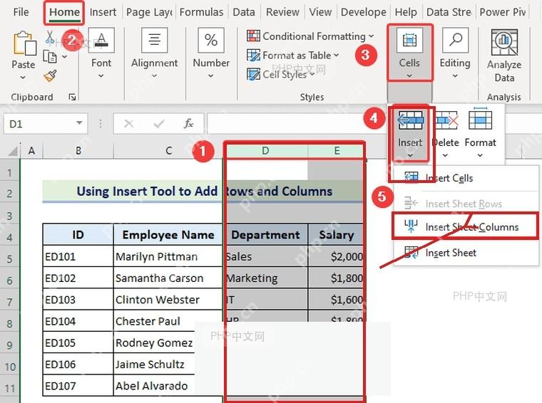Image resolution: width=542 pixels, height=403 pixels.
Task: Select column C header
Action: [x=168, y=151]
